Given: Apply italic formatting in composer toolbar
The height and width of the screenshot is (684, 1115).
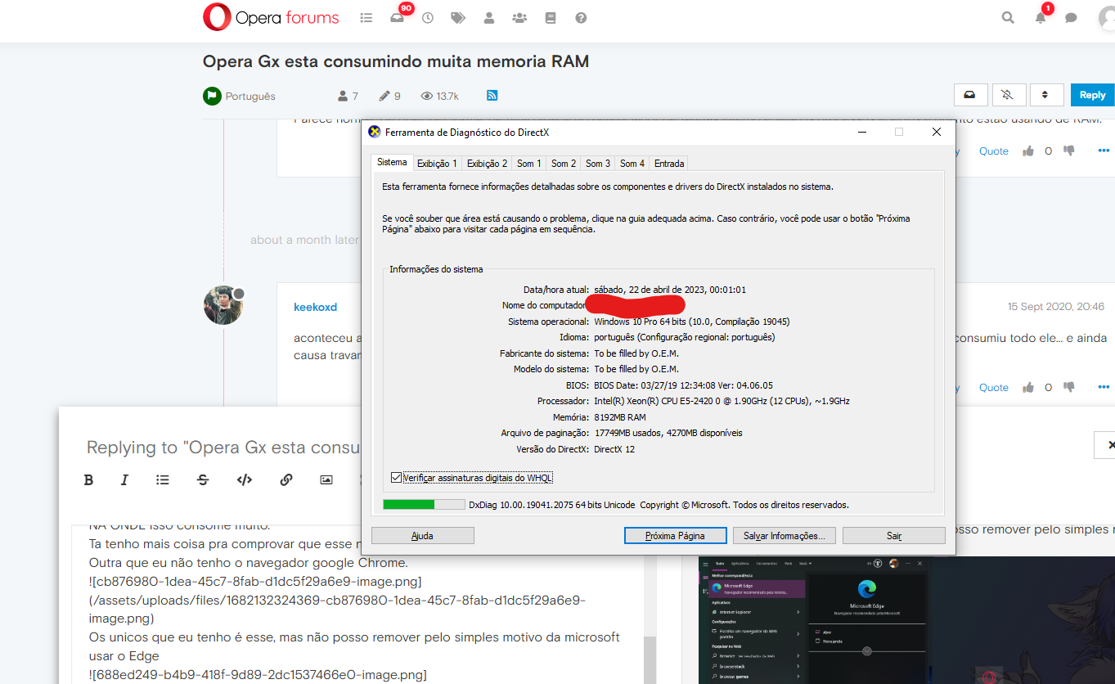Looking at the screenshot, I should pyautogui.click(x=125, y=480).
